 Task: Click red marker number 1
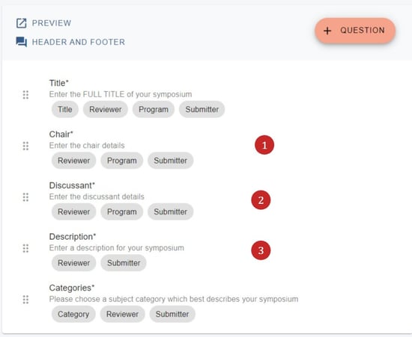coord(264,145)
